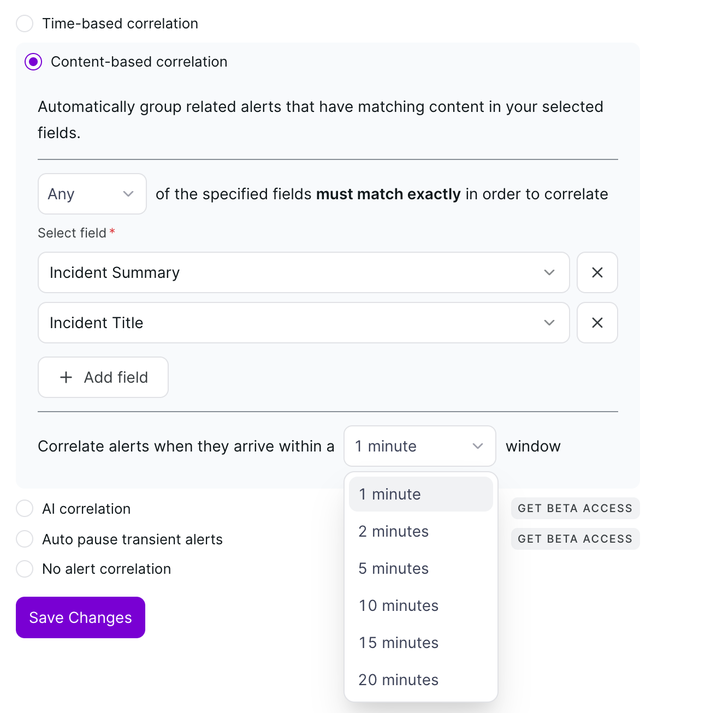This screenshot has height=713, width=723.
Task: Collapse the 1 minute window dropdown
Action: click(x=419, y=446)
